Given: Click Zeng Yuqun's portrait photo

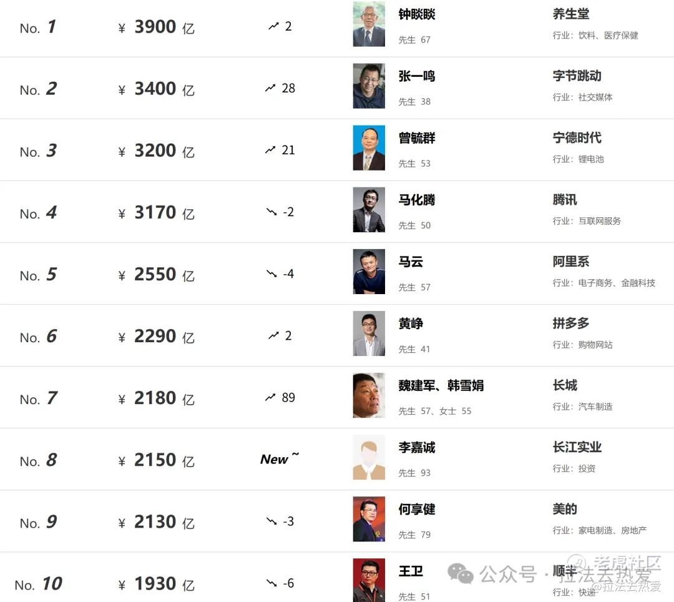Looking at the screenshot, I should pos(369,148).
